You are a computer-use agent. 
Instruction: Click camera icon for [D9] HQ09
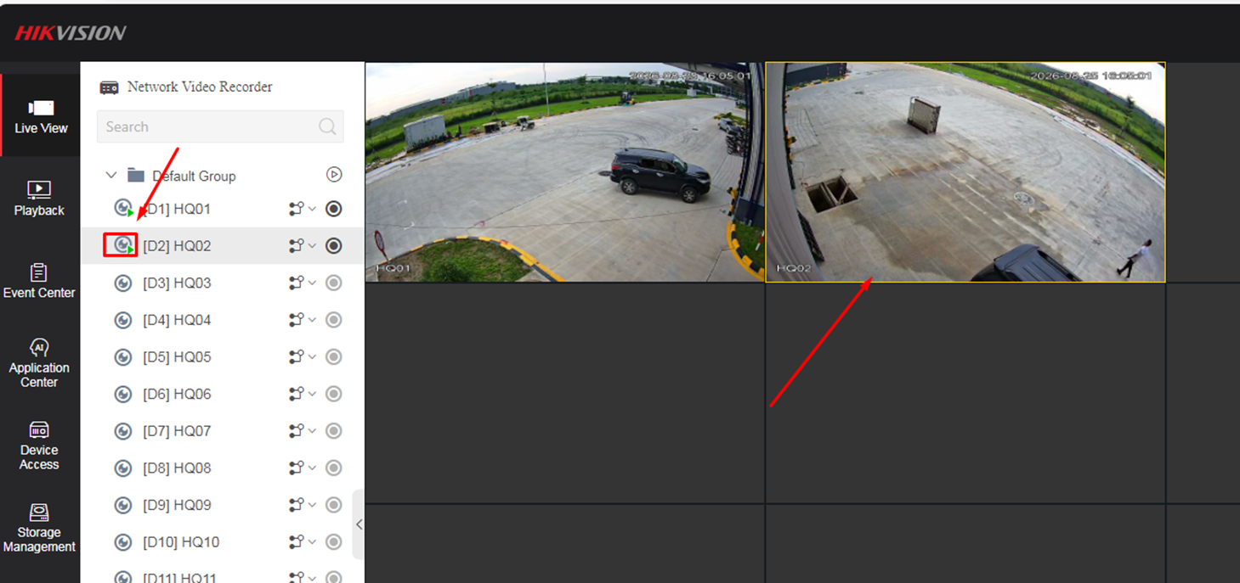coord(122,505)
